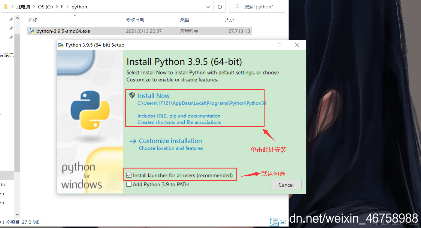The height and width of the screenshot is (228, 421).
Task: Refresh the Explorer folder view
Action: [220, 7]
